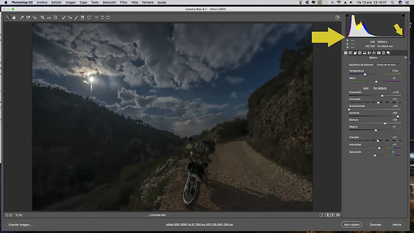Adjust the Exposición slider handle

pyautogui.click(x=382, y=96)
